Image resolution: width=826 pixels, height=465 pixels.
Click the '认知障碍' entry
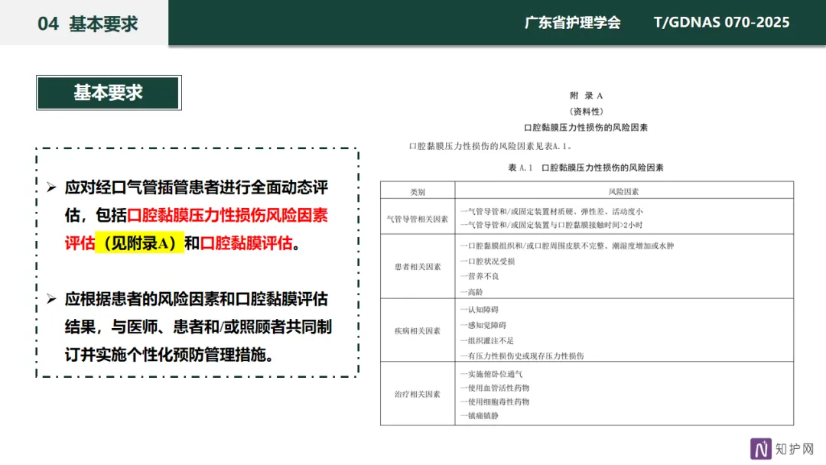[x=480, y=310]
